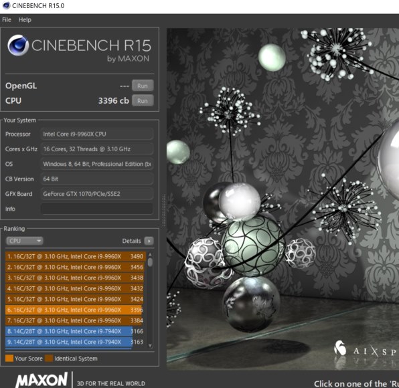The image size is (399, 388).
Task: Select rank 1 entry with score 3490
Action: 76,256
